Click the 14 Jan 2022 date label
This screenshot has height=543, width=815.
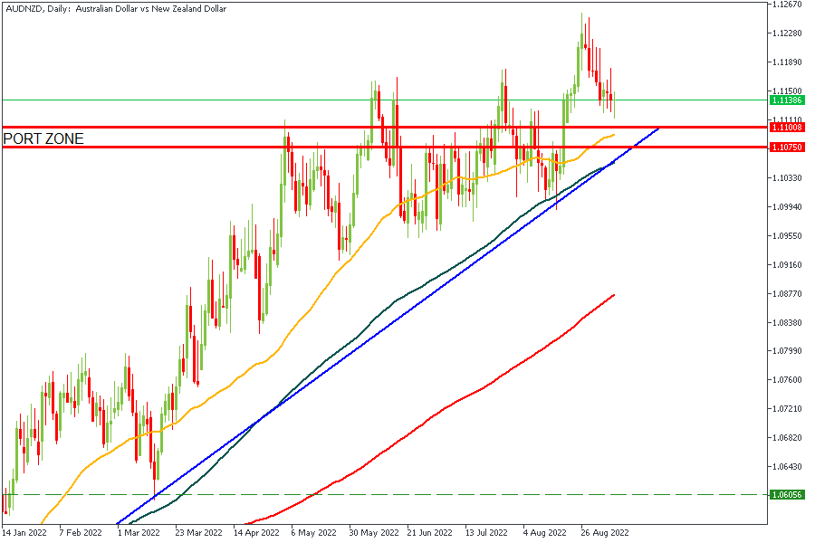24,533
